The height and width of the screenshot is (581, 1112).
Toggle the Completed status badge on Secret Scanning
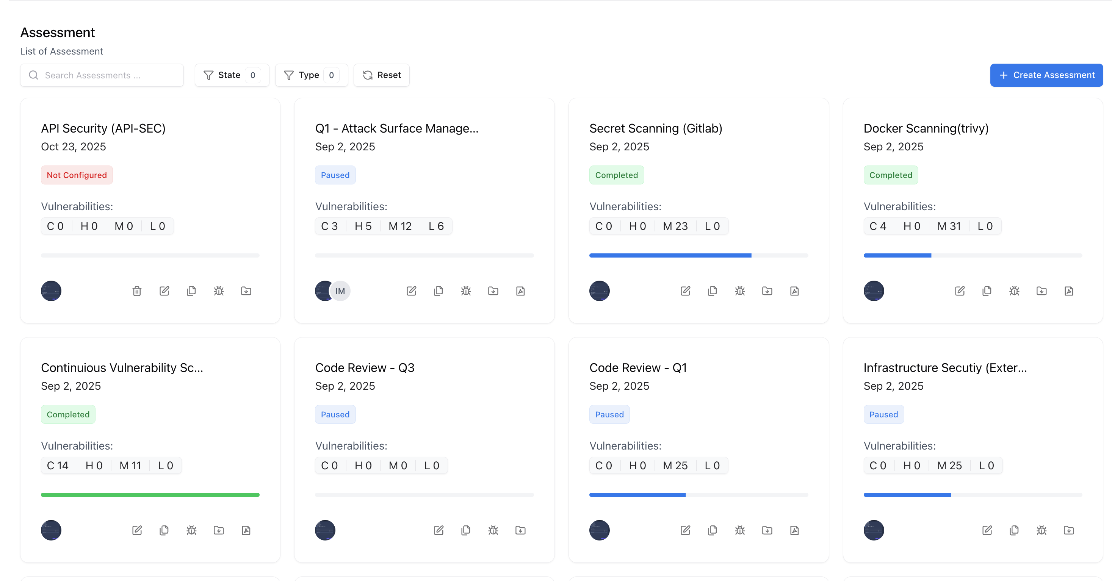pyautogui.click(x=616, y=175)
